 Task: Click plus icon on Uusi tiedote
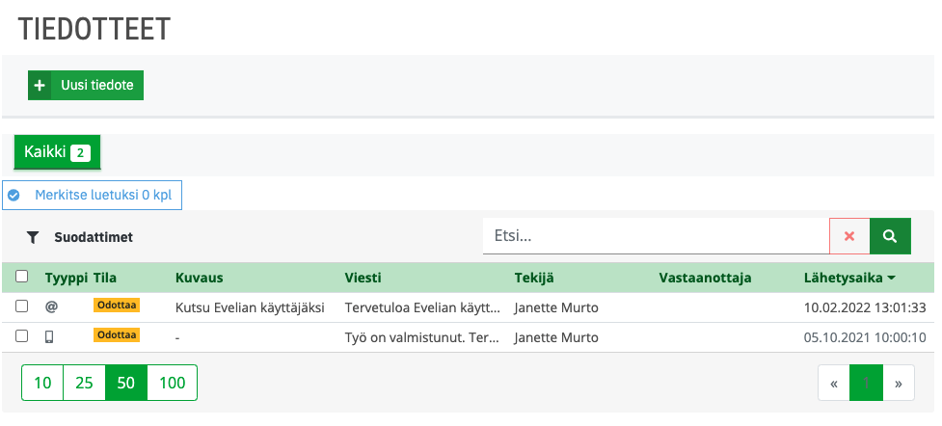40,85
